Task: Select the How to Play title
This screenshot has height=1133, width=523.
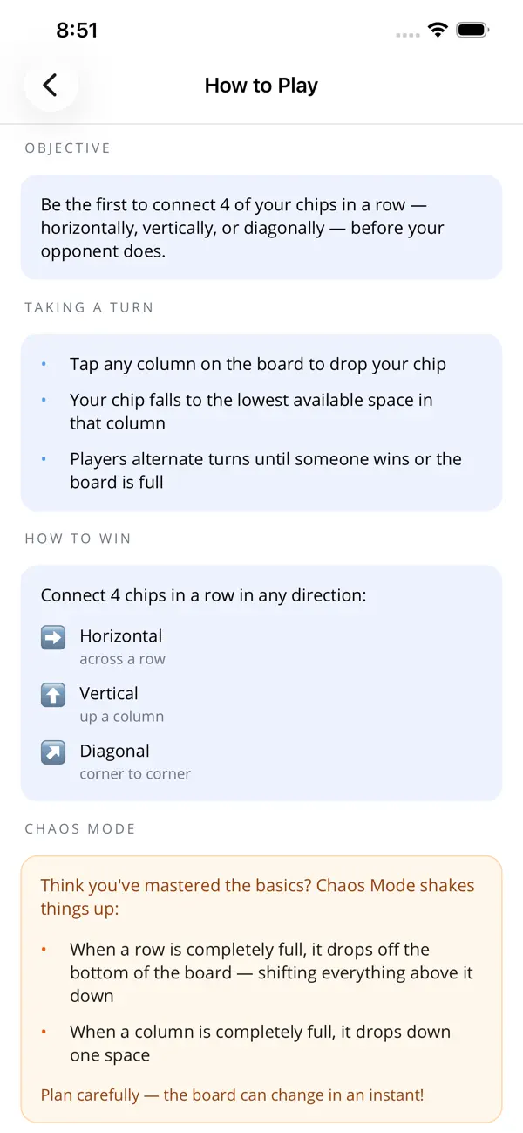Action: pos(261,86)
